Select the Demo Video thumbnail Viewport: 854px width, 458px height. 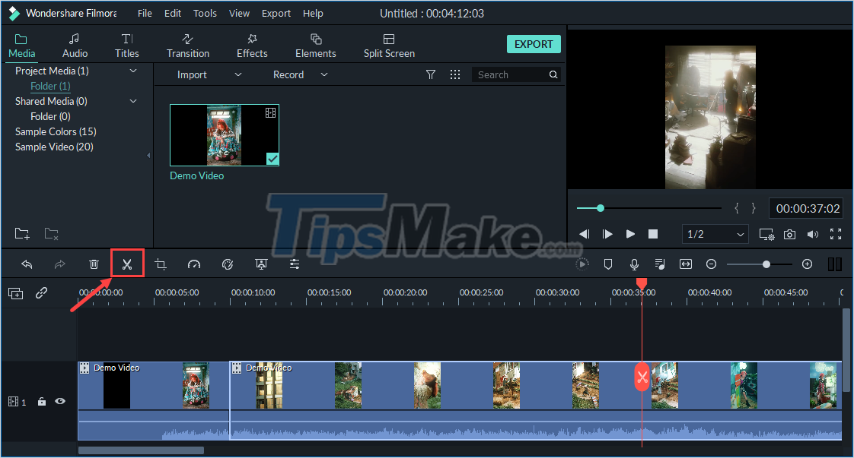point(224,135)
